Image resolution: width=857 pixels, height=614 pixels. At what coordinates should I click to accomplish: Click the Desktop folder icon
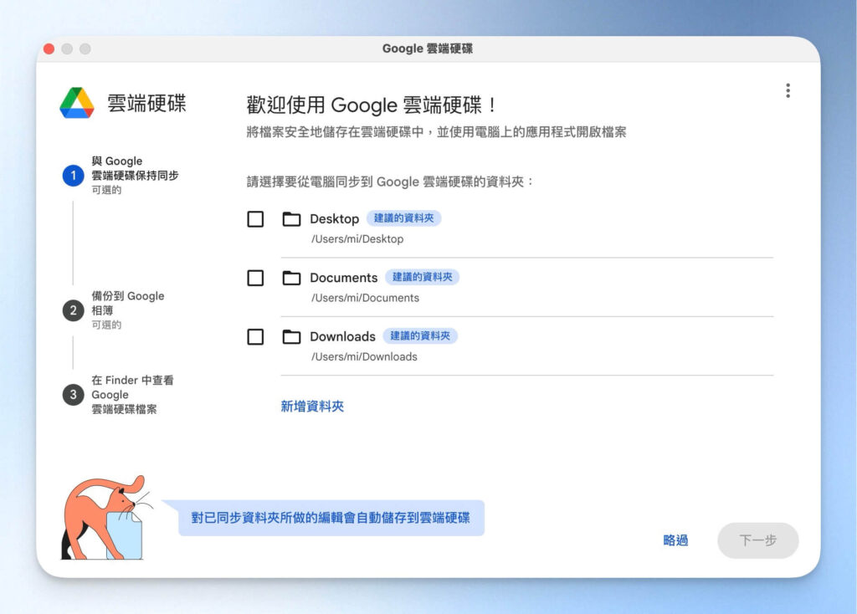click(291, 219)
